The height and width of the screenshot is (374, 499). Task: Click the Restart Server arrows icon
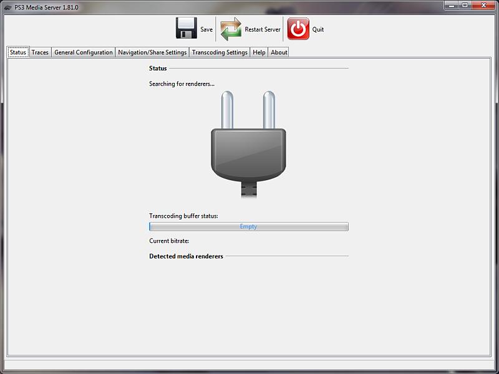click(x=231, y=29)
